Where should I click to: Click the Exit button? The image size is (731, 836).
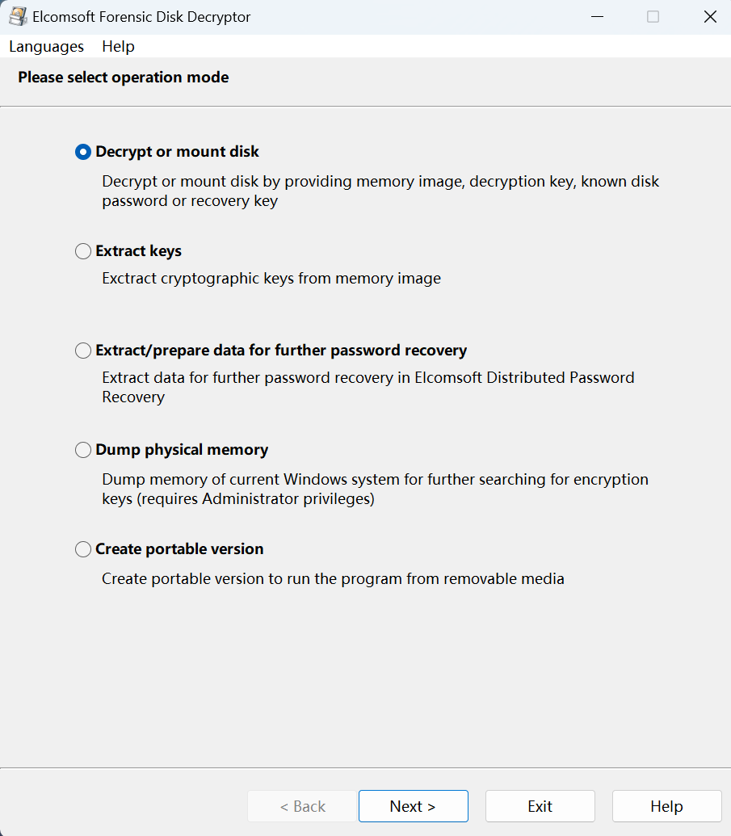coord(540,806)
